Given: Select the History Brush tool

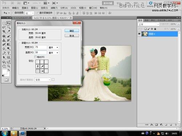Looking at the screenshot, I should pos(8,40).
